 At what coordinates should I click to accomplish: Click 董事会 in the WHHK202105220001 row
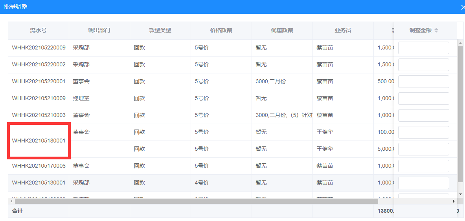(81, 82)
